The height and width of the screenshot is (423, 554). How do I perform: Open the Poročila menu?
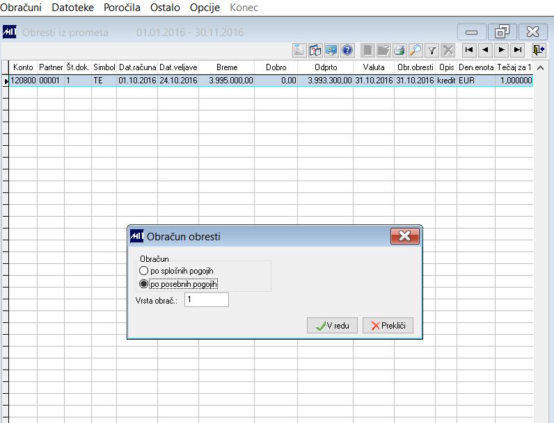tap(122, 8)
